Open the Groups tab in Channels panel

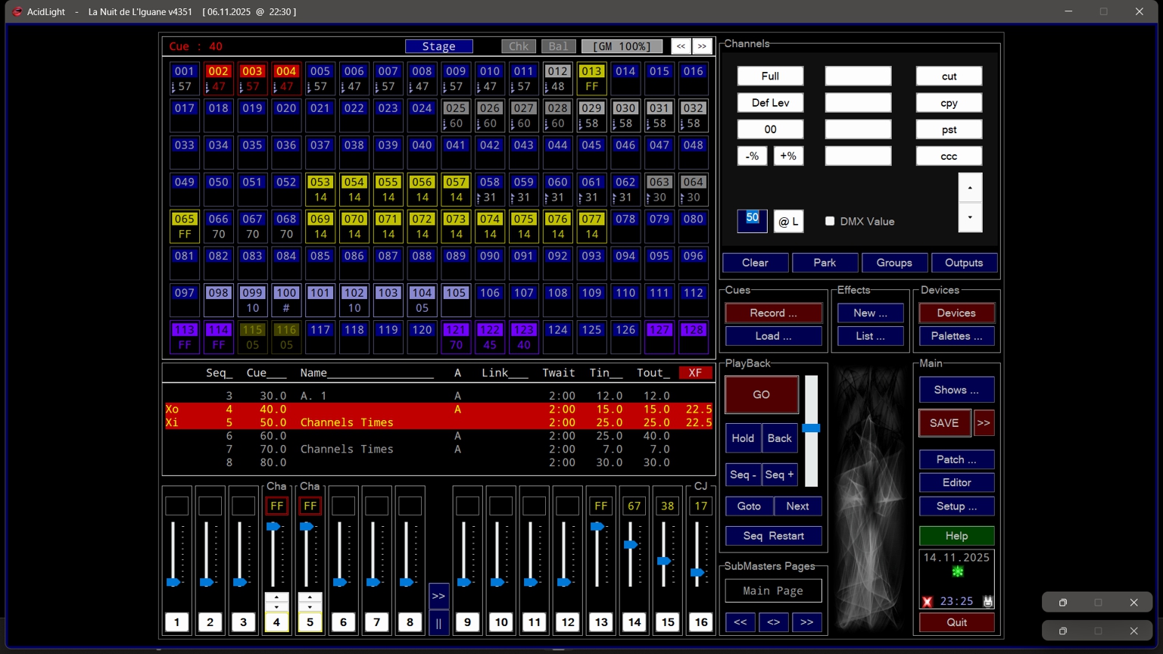point(894,263)
